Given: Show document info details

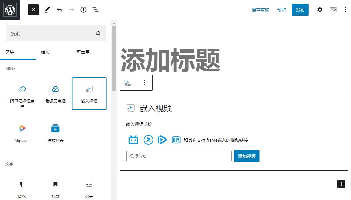Looking at the screenshot, I should click(83, 10).
